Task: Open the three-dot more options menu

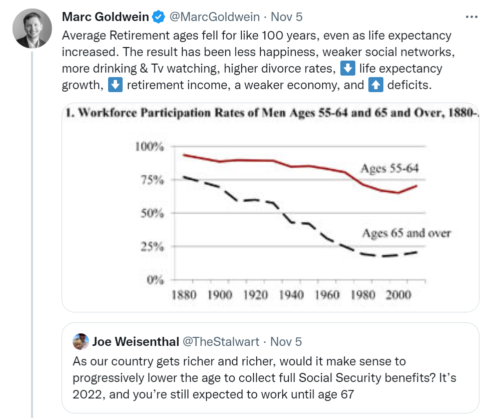Action: point(472,17)
